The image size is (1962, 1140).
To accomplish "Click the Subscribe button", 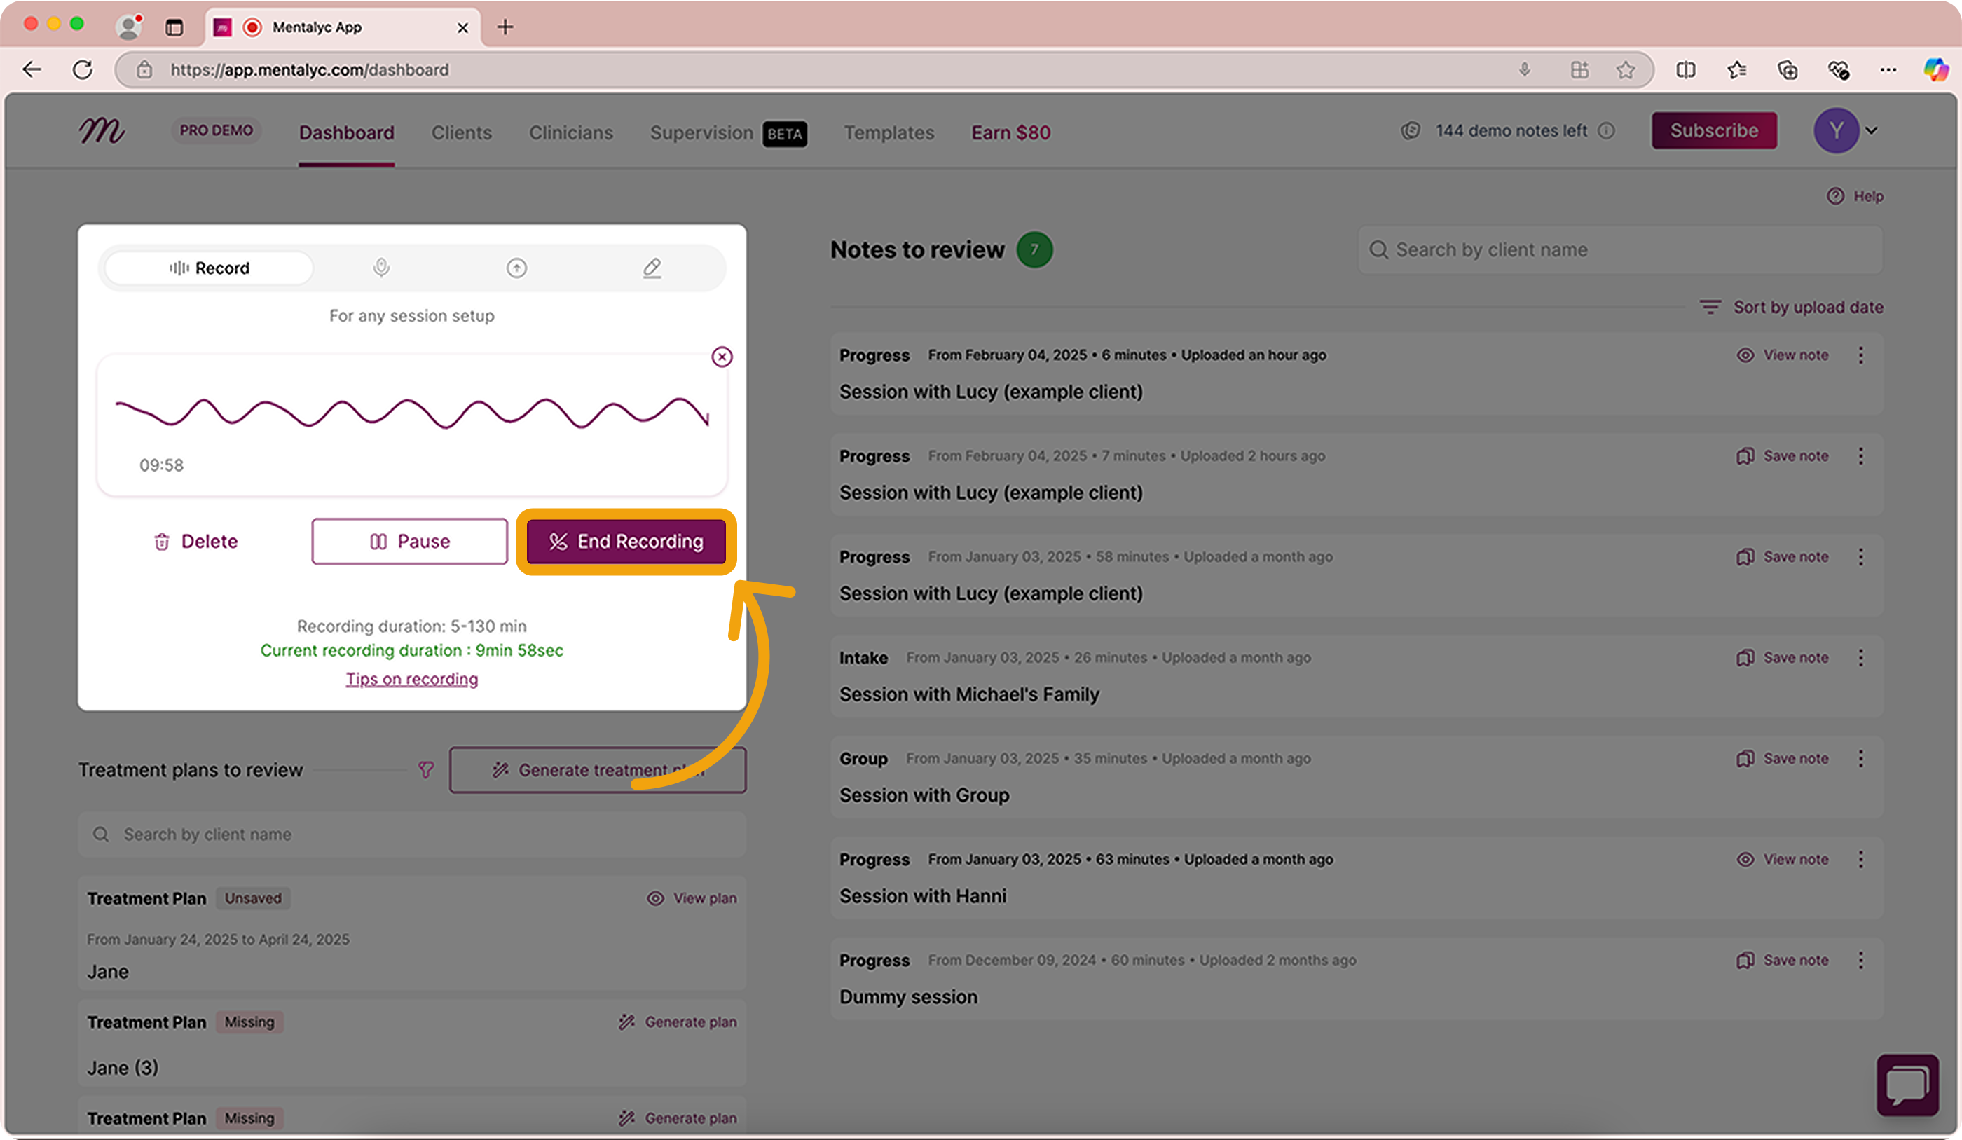I will pos(1714,131).
